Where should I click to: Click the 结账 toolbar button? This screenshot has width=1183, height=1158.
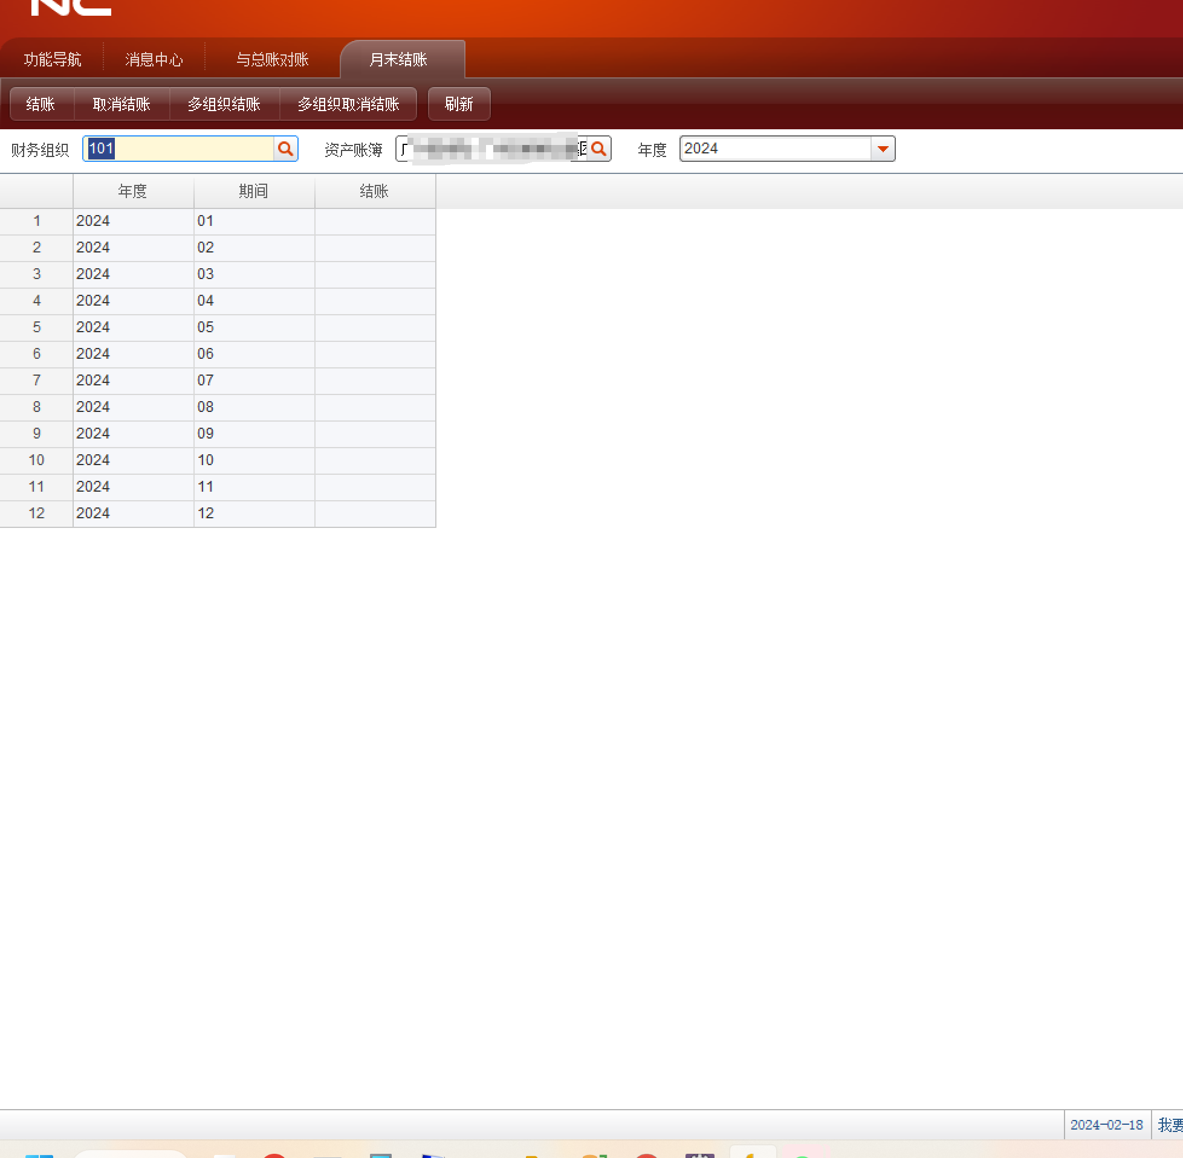tap(41, 104)
